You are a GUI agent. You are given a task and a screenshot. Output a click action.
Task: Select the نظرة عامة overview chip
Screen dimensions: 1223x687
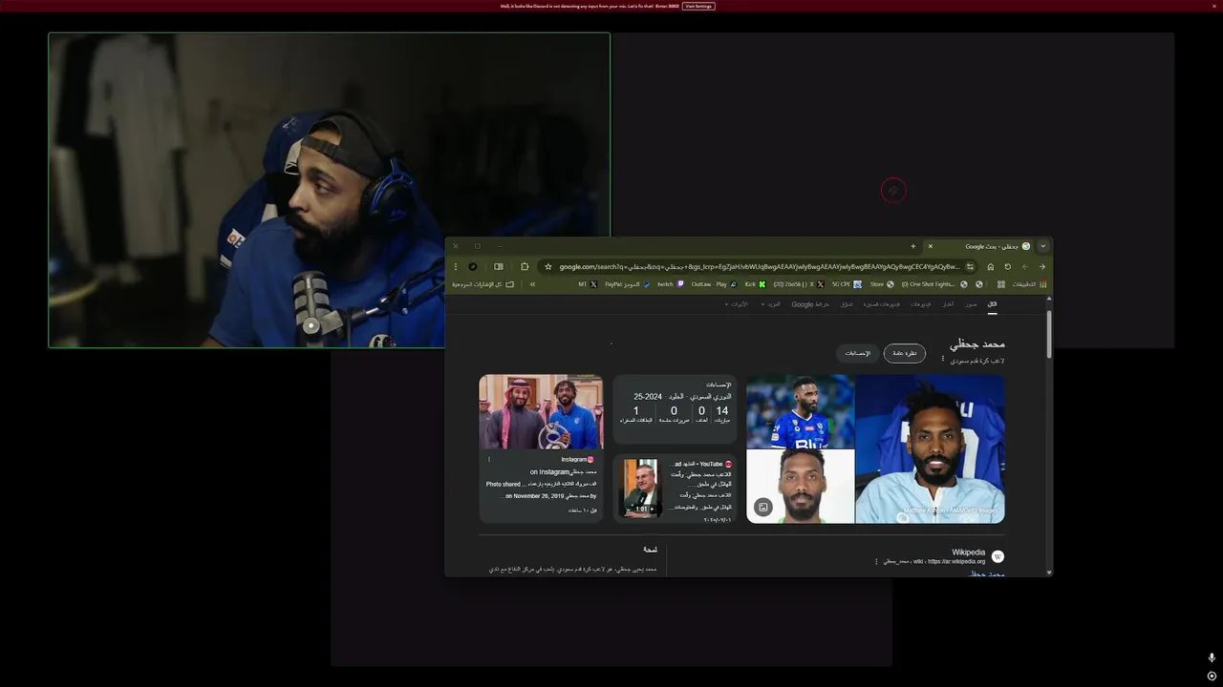click(x=904, y=353)
